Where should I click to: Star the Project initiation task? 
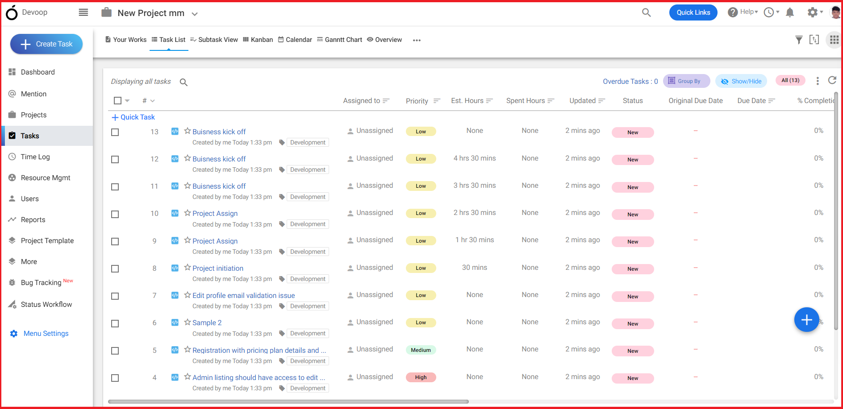click(x=188, y=268)
